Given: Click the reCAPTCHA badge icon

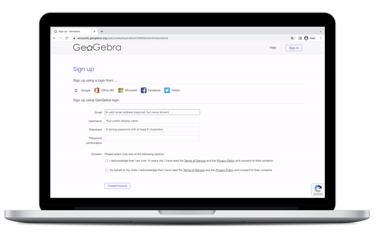Looking at the screenshot, I should [x=318, y=189].
